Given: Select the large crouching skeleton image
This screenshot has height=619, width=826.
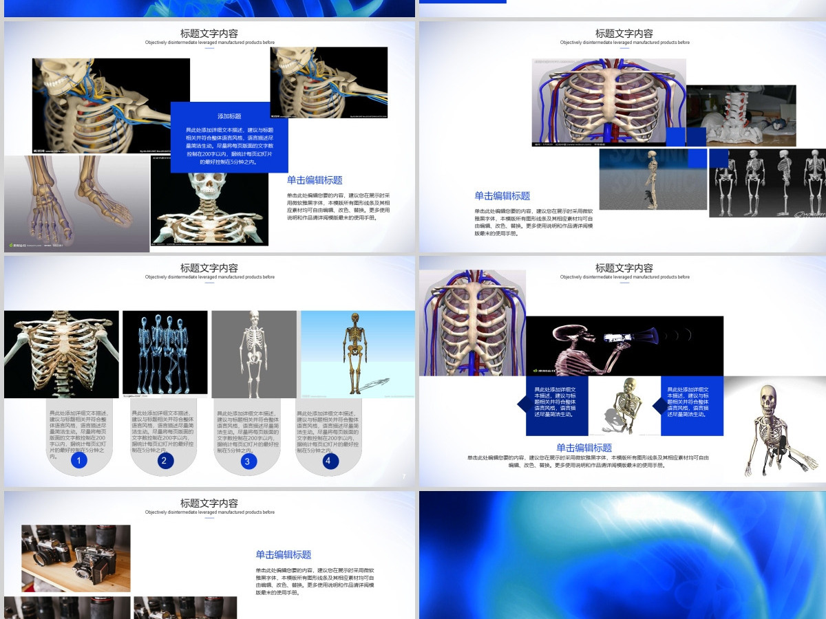Looking at the screenshot, I should (x=774, y=428).
